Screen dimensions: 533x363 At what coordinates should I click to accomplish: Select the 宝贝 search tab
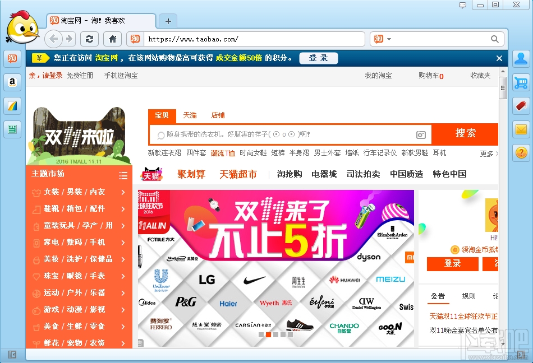tap(162, 116)
